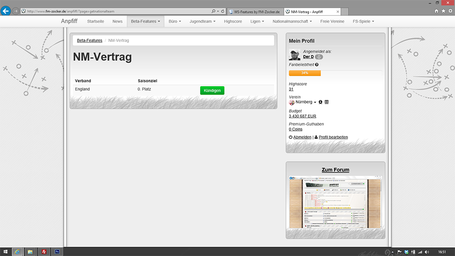Expand the Nationalmannschaft dropdown menu
Screen dimensions: 455x256
point(294,21)
